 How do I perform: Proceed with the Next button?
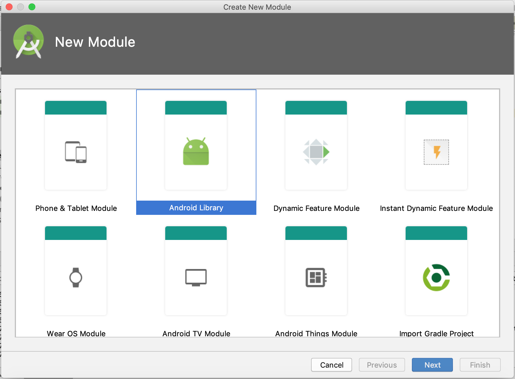click(x=432, y=365)
